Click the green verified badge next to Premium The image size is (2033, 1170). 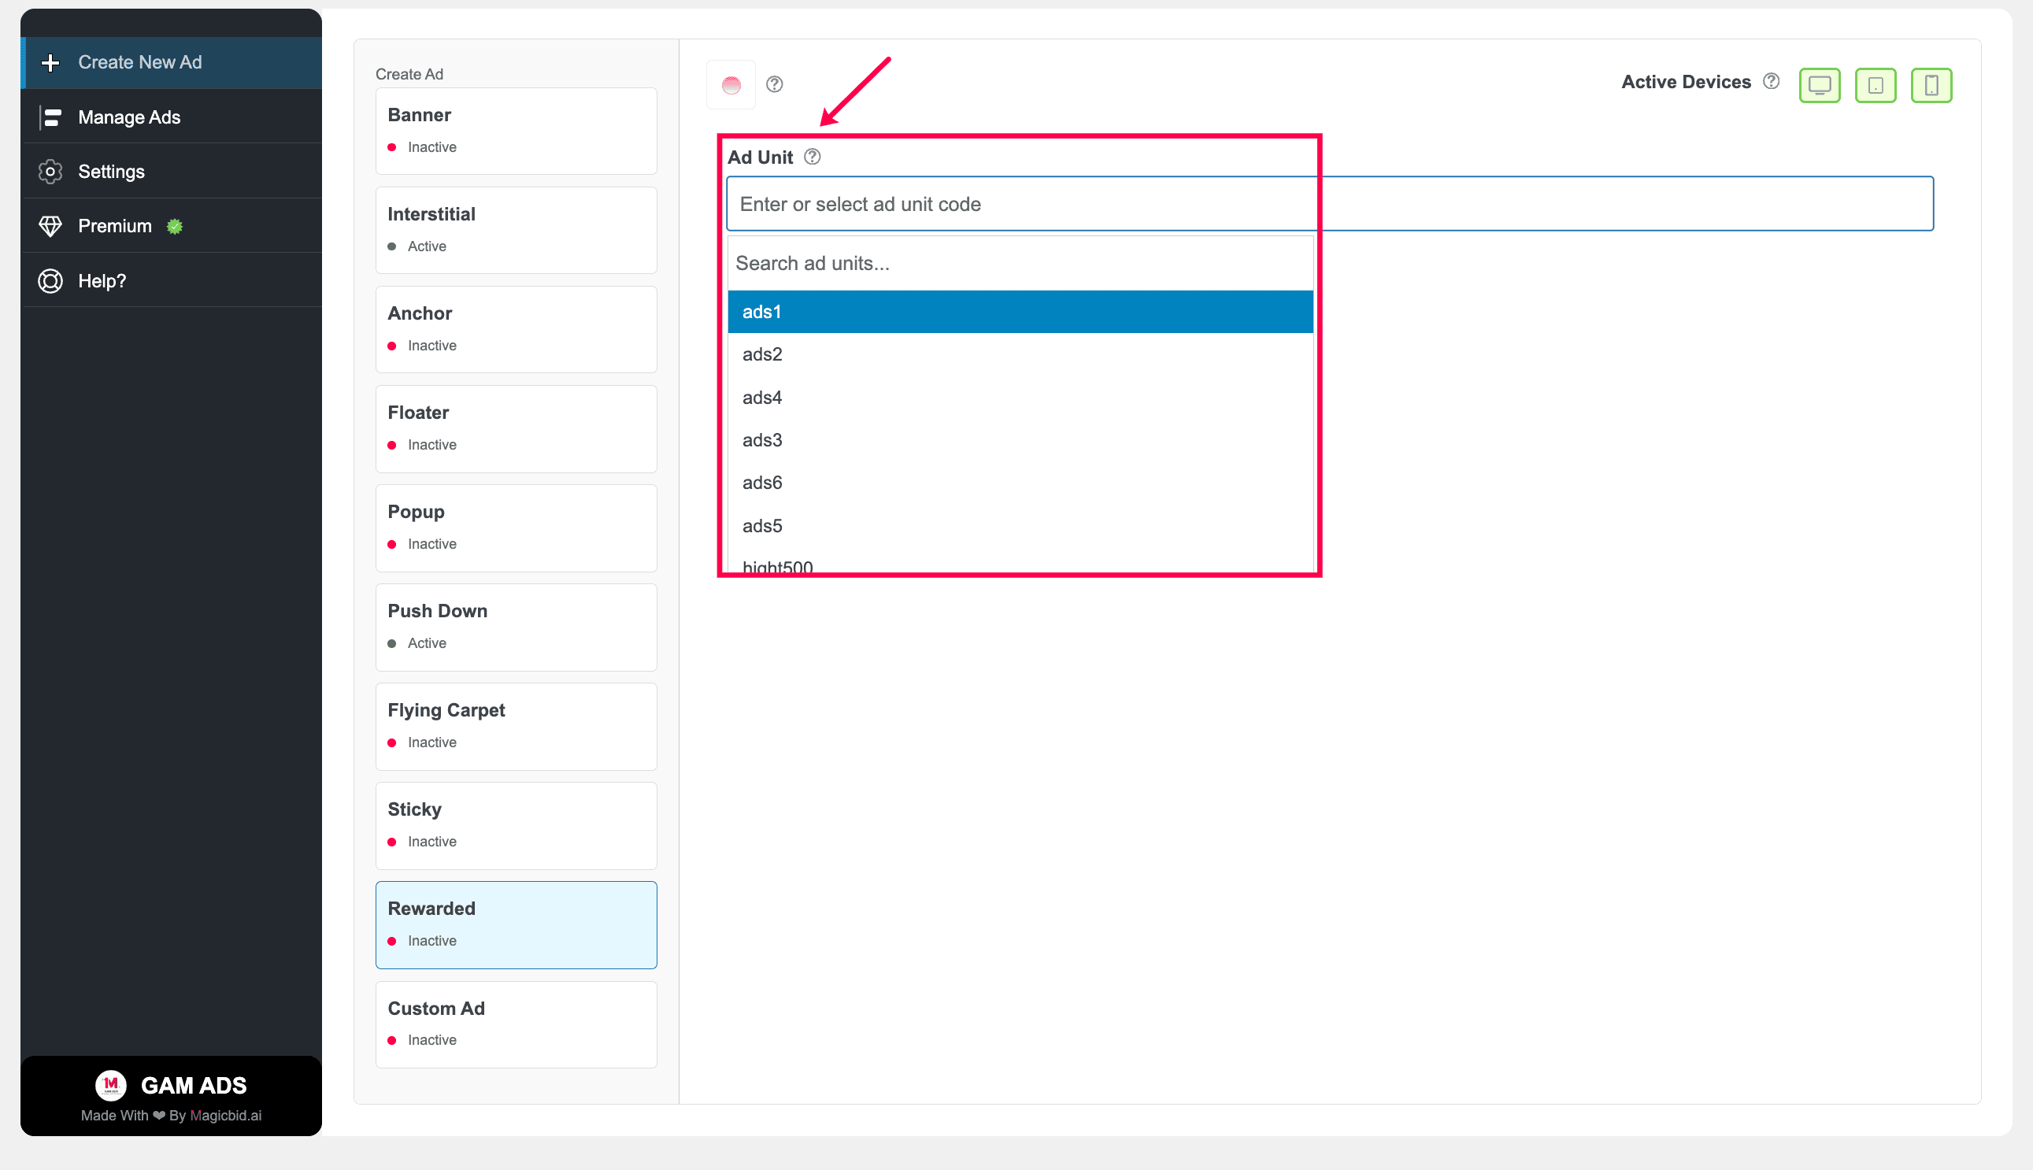(174, 227)
